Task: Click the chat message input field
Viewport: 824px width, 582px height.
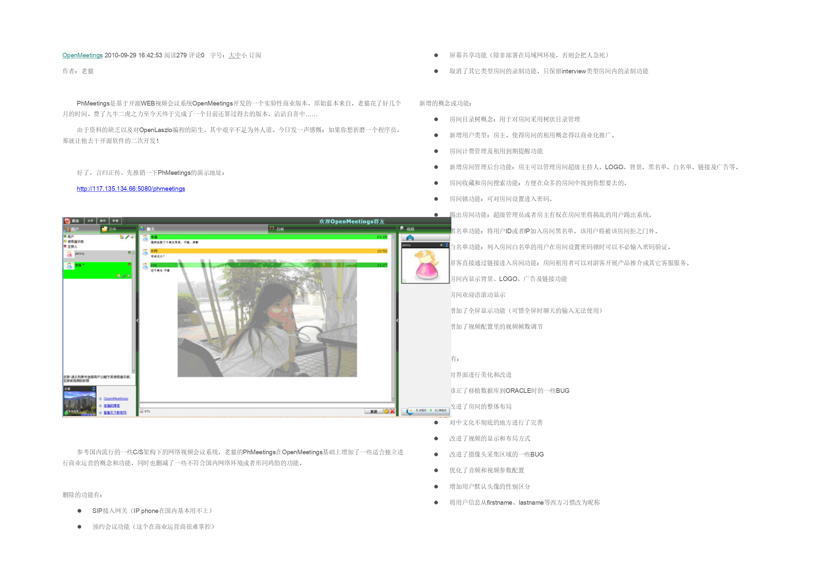Action: (267, 405)
